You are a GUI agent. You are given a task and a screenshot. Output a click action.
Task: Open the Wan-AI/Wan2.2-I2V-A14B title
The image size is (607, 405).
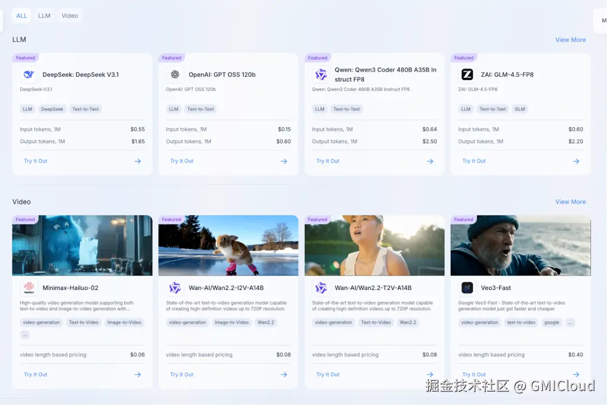coord(226,288)
